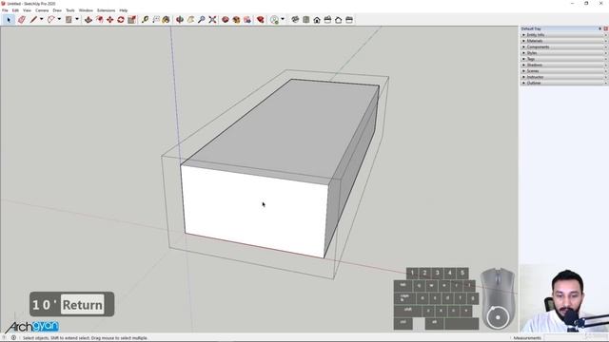Open the Line tool dropdown arrow
The image size is (609, 342).
coord(41,19)
